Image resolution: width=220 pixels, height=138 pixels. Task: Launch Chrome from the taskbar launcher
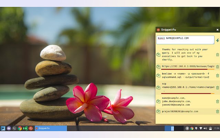pos(20,128)
